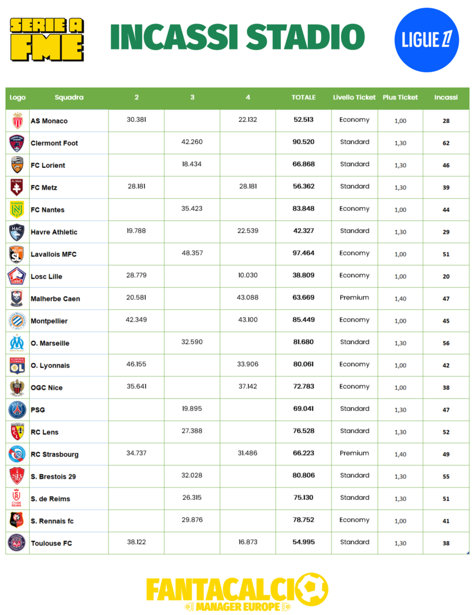
Task: Click the Plus Ticket column header
Action: (400, 97)
